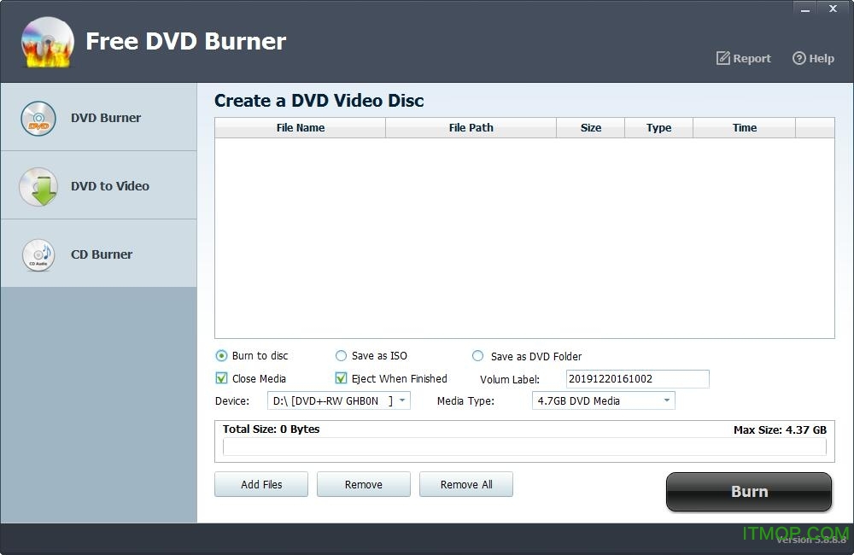
Task: Sort by Size column header
Action: (x=591, y=128)
